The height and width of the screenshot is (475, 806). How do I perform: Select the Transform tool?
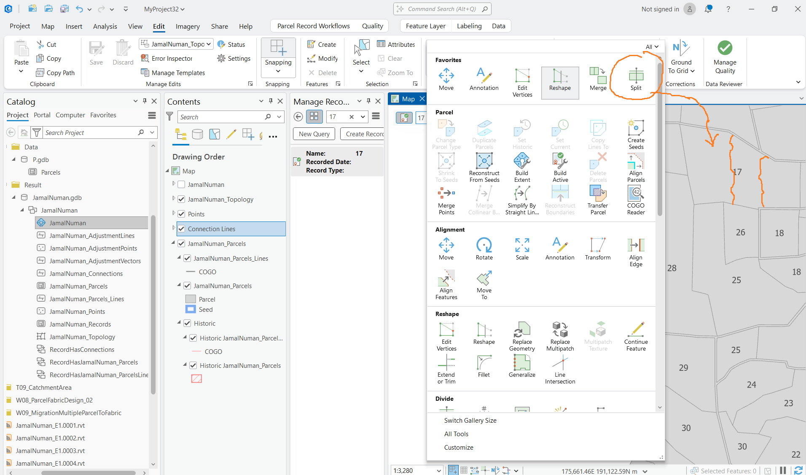coord(598,249)
